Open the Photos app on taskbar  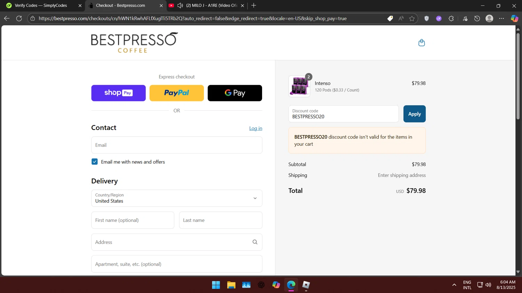(246, 285)
